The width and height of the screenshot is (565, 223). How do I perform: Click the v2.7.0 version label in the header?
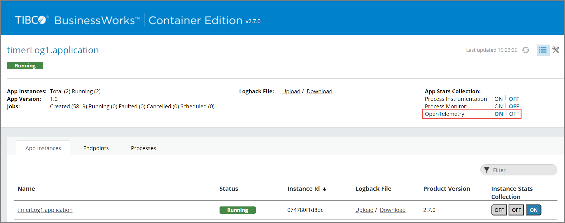click(253, 21)
